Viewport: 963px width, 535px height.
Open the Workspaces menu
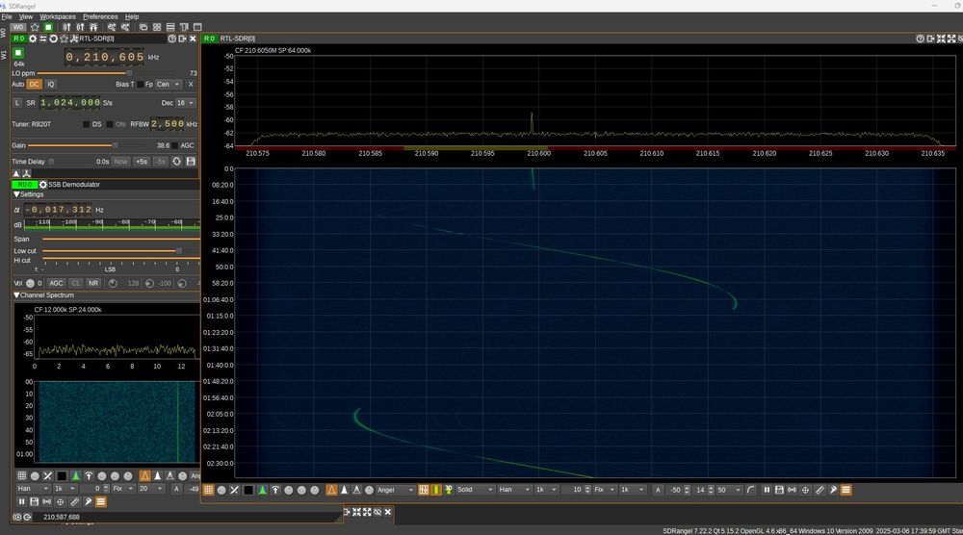58,16
